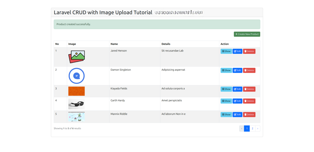This screenshot has width=314, height=152.
Task: Go to pagination page 2
Action: [252, 128]
